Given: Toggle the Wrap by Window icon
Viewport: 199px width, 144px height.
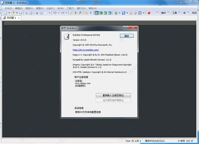Looking at the screenshot, I should 105,13.
